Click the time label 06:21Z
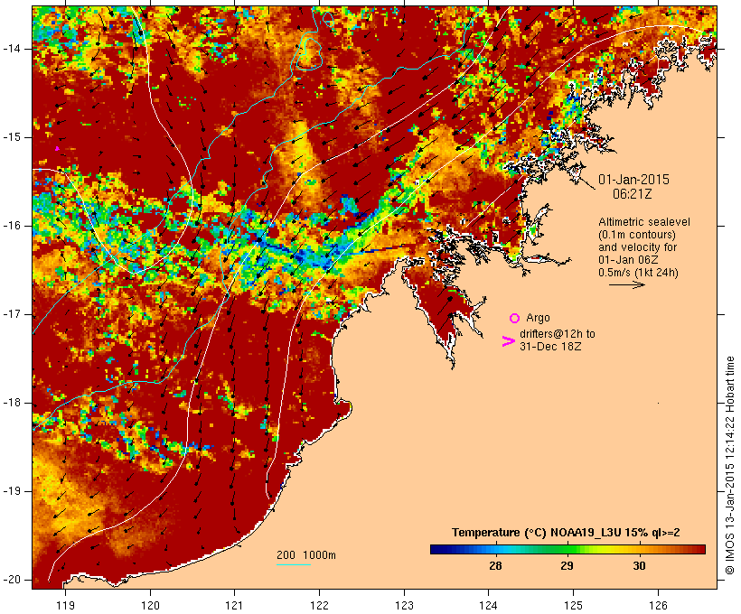 pyautogui.click(x=633, y=193)
